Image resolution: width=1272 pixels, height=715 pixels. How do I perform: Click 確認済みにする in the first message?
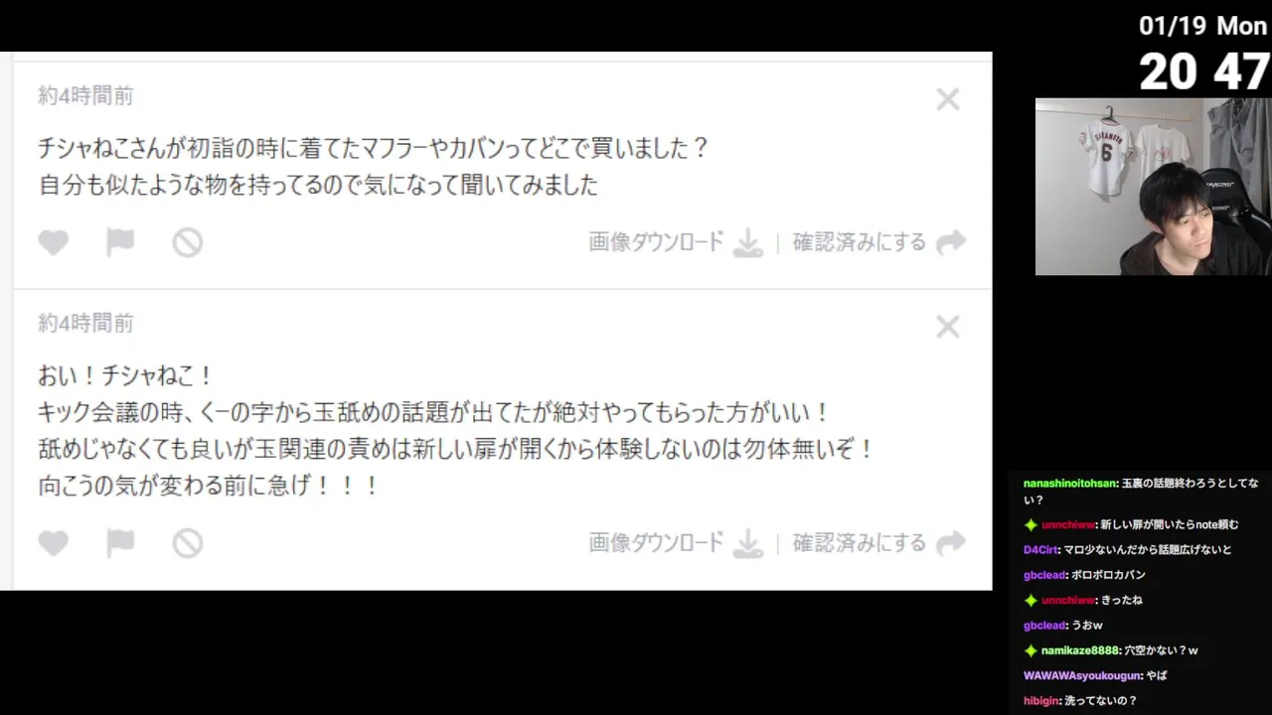(860, 242)
